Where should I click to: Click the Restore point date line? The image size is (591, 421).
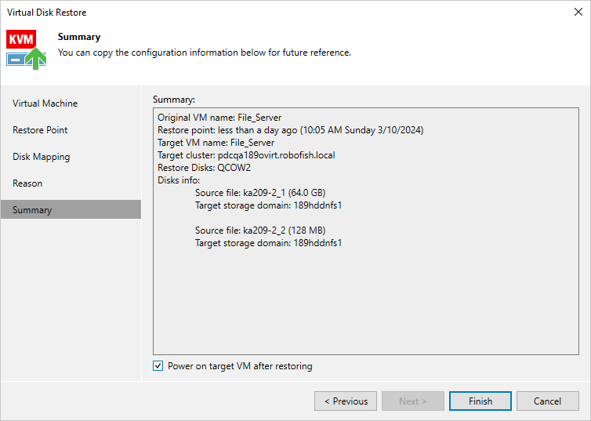[x=290, y=130]
